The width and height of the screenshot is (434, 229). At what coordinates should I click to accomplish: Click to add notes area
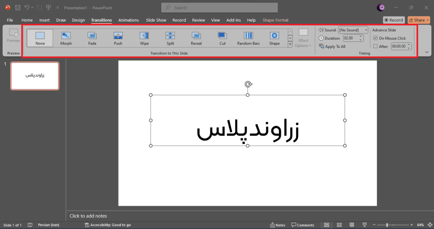pos(88,216)
